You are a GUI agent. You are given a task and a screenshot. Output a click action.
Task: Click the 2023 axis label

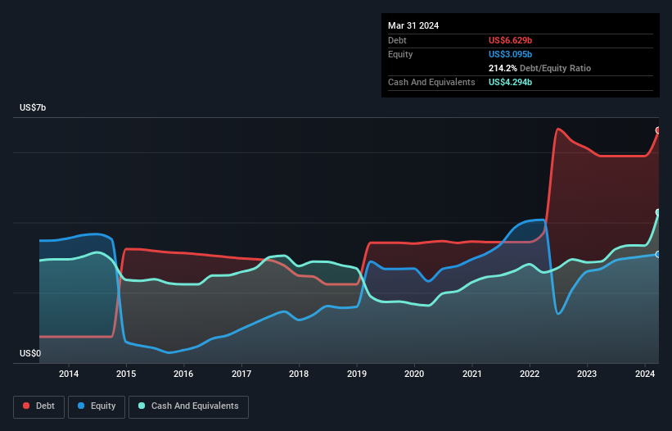click(x=587, y=374)
